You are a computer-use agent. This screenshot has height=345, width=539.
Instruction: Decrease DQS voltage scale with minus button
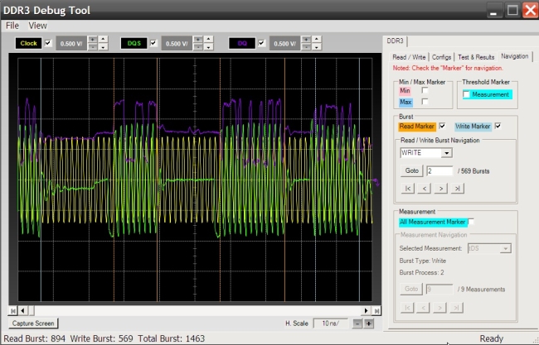197,47
